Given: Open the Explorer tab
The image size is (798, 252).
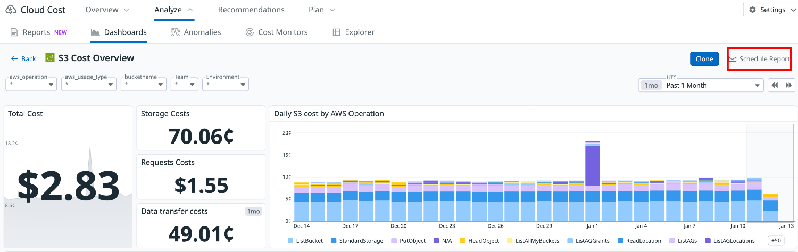Looking at the screenshot, I should point(353,32).
